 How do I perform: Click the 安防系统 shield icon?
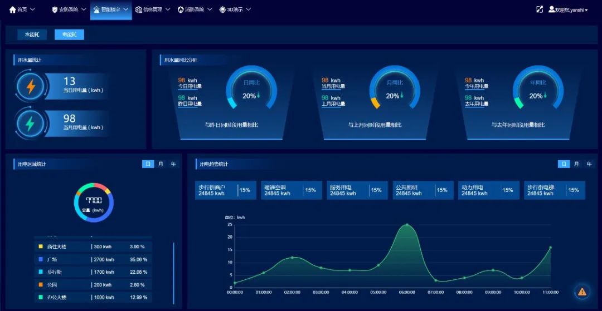[x=55, y=9]
